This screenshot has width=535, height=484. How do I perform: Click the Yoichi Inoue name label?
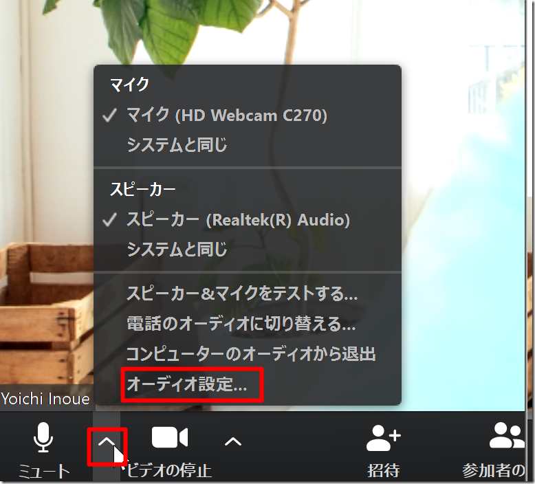(45, 399)
